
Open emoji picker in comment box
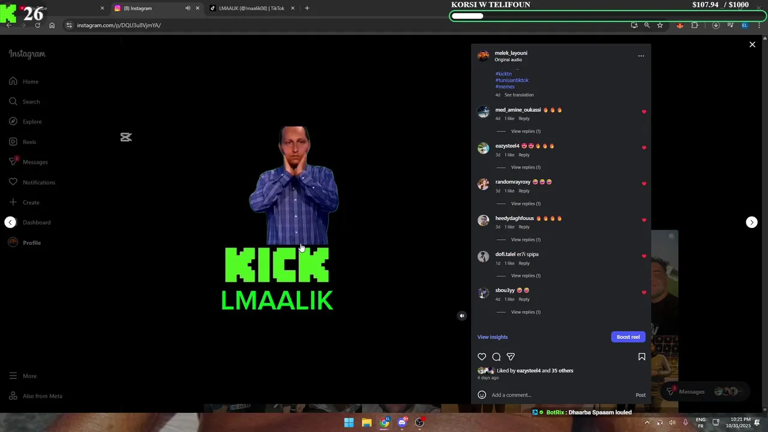[482, 395]
